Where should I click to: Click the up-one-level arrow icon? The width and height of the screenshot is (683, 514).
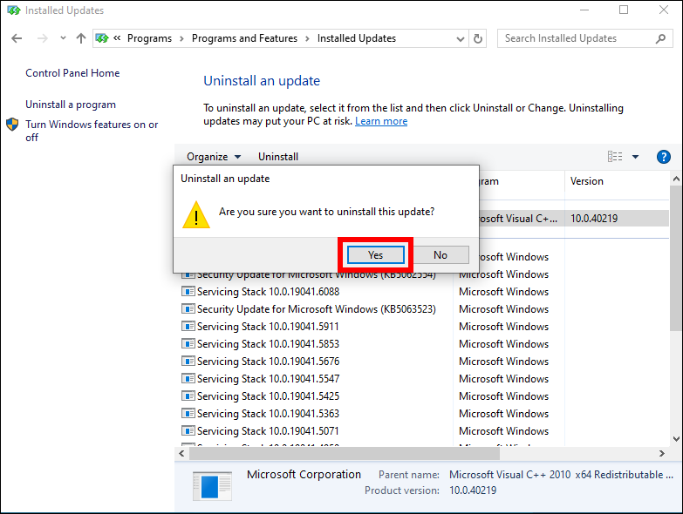80,38
